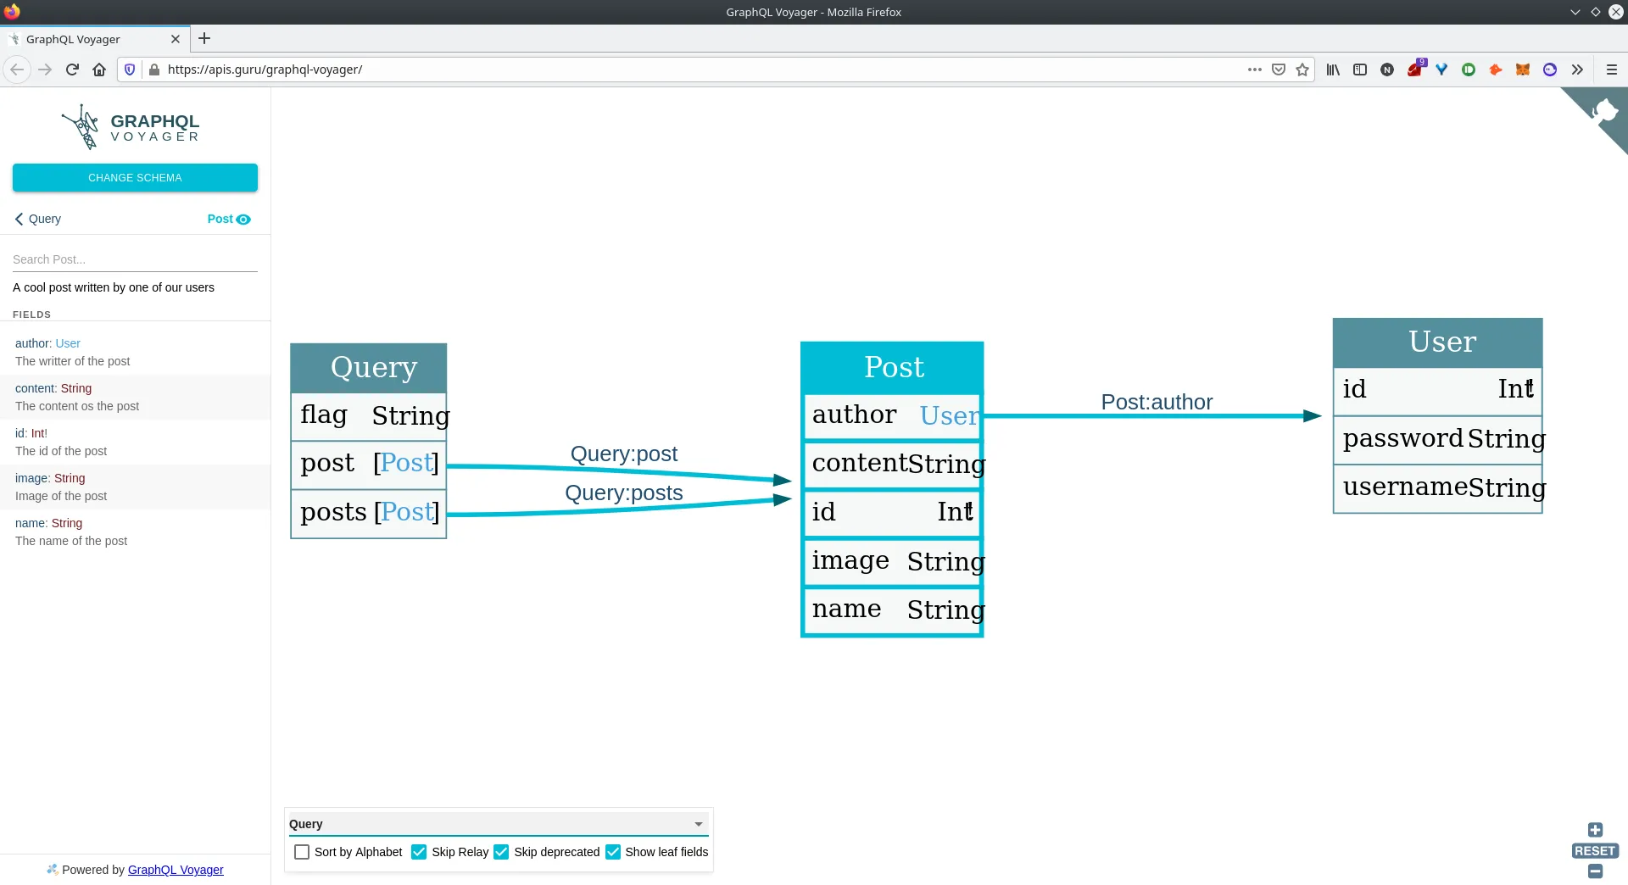Bookmark this page with the star
The width and height of the screenshot is (1628, 885).
click(1302, 70)
